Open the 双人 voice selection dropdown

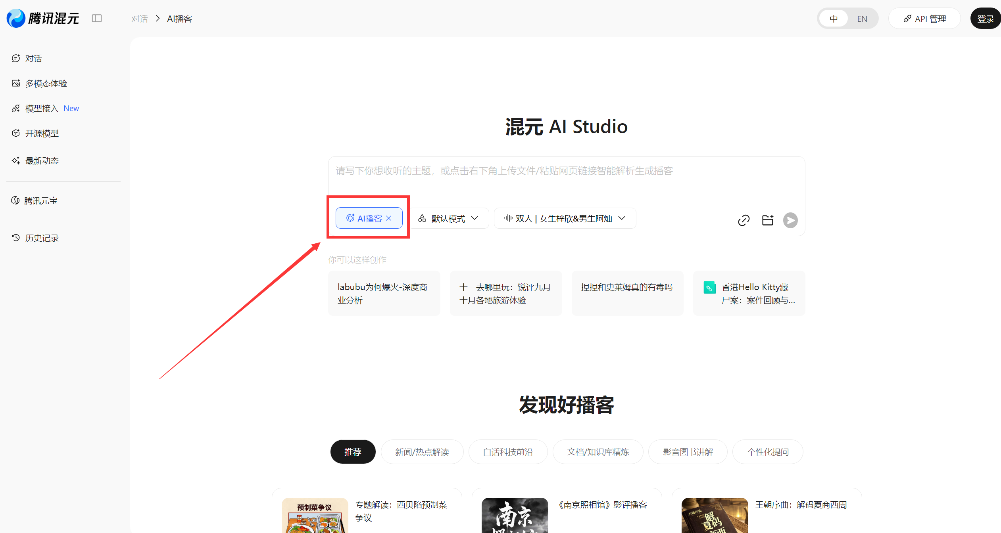565,218
